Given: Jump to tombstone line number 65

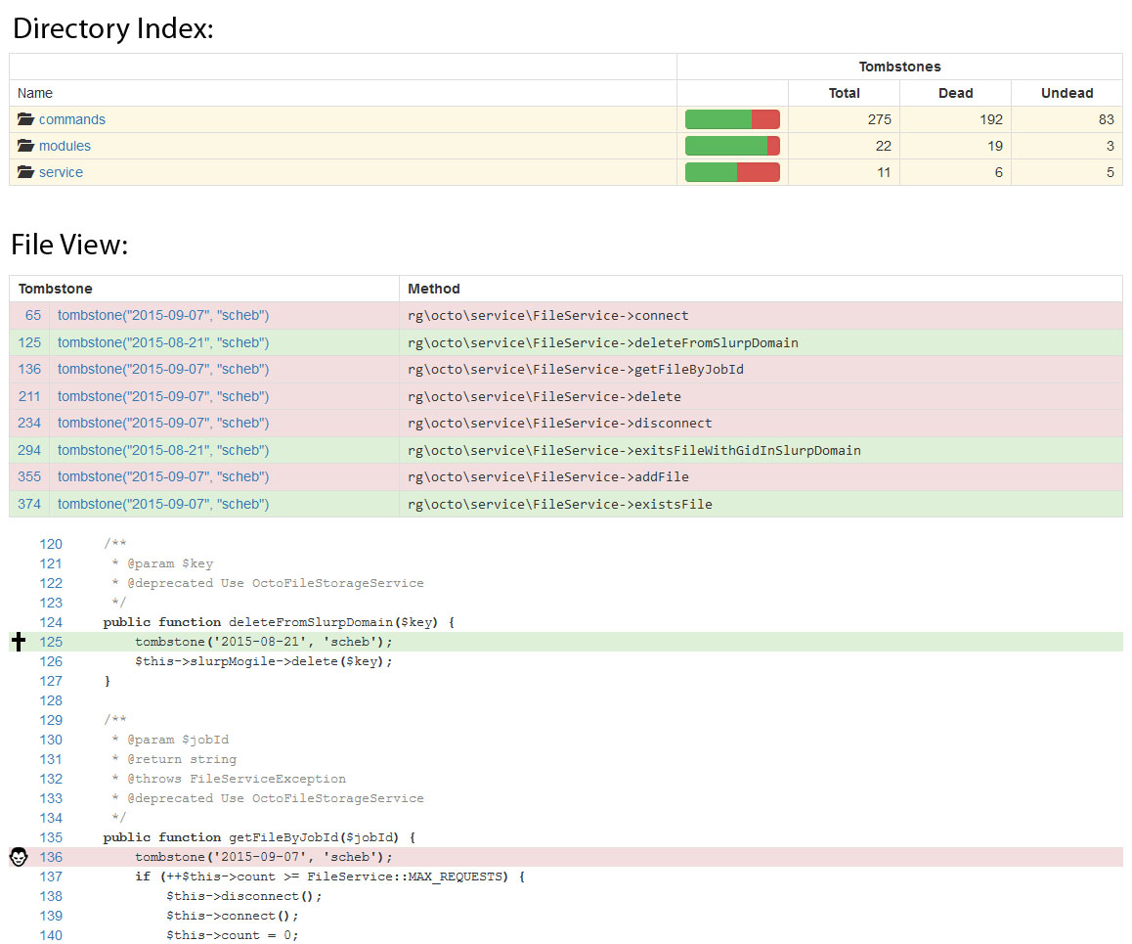Looking at the screenshot, I should click(x=33, y=316).
